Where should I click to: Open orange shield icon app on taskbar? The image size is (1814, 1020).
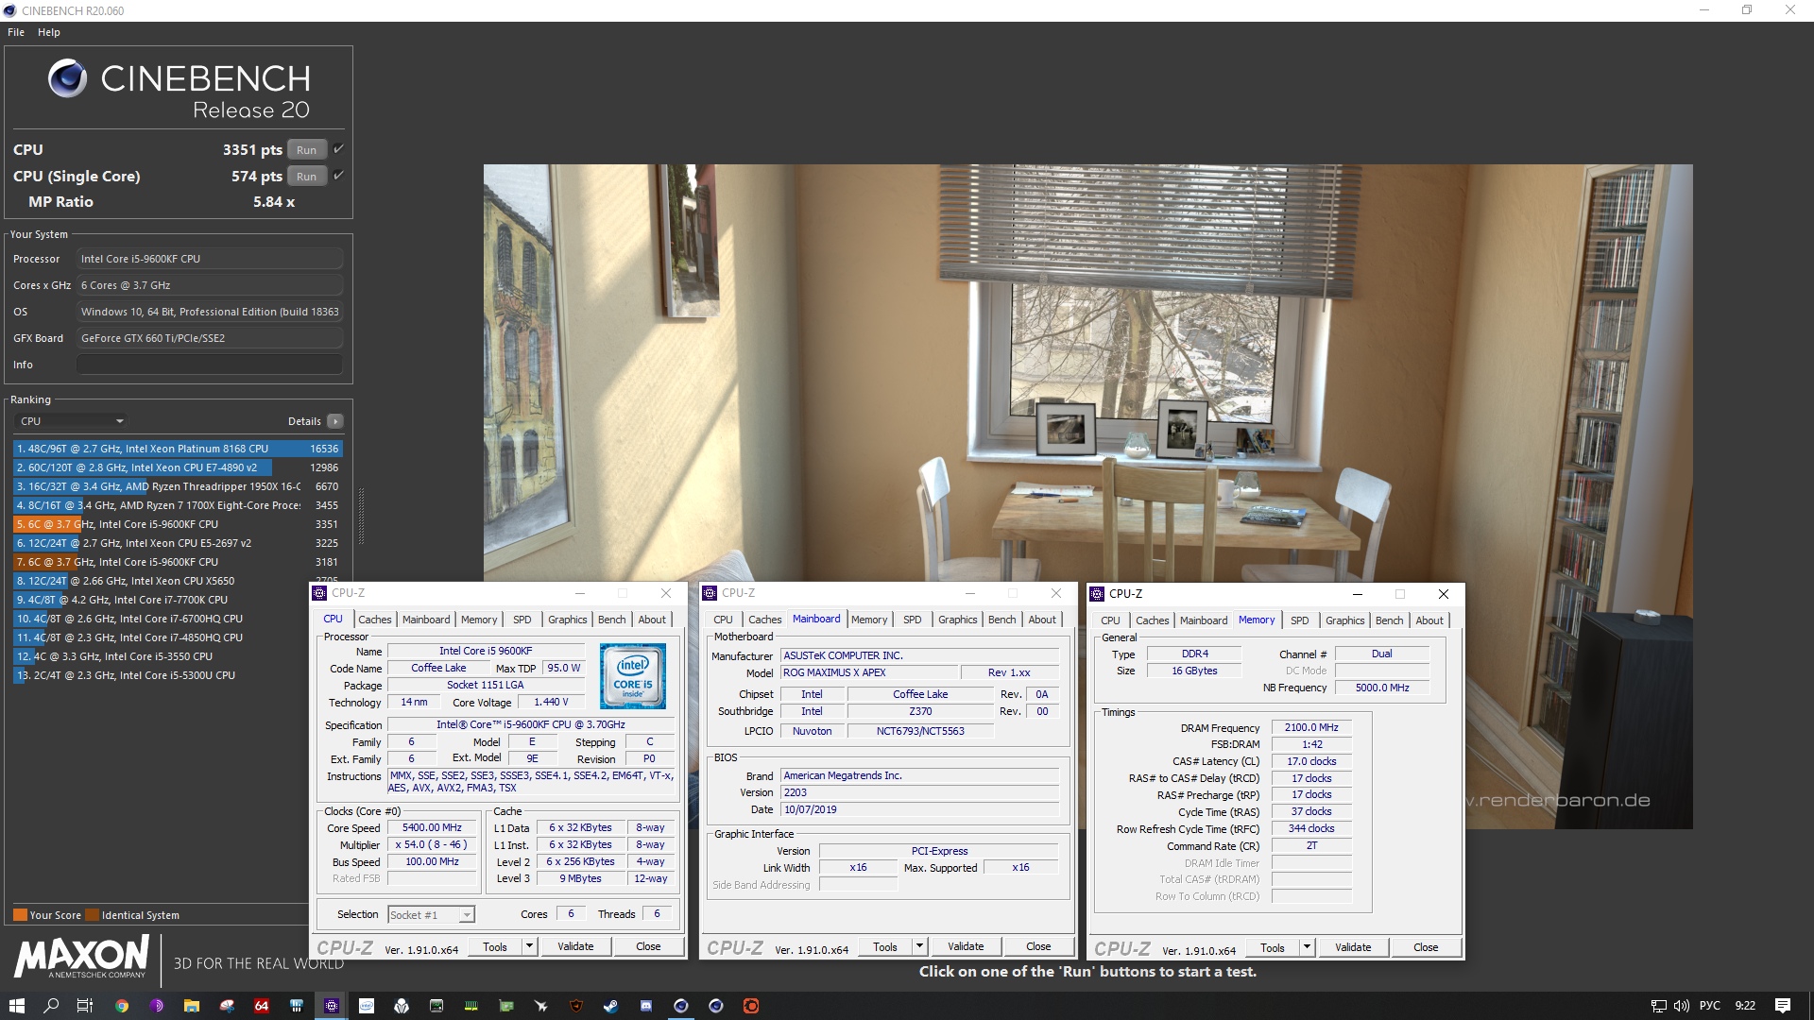point(576,1006)
